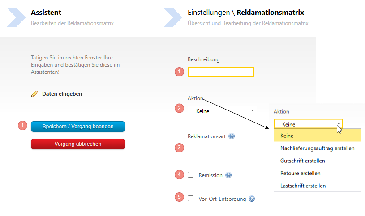This screenshot has width=365, height=216.
Task: Select Gutschrift erstellen option
Action: click(302, 161)
